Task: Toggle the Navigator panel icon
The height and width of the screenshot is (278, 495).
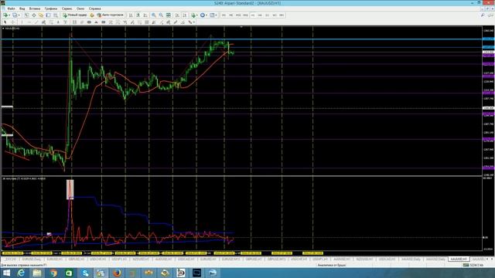Action: (41, 15)
